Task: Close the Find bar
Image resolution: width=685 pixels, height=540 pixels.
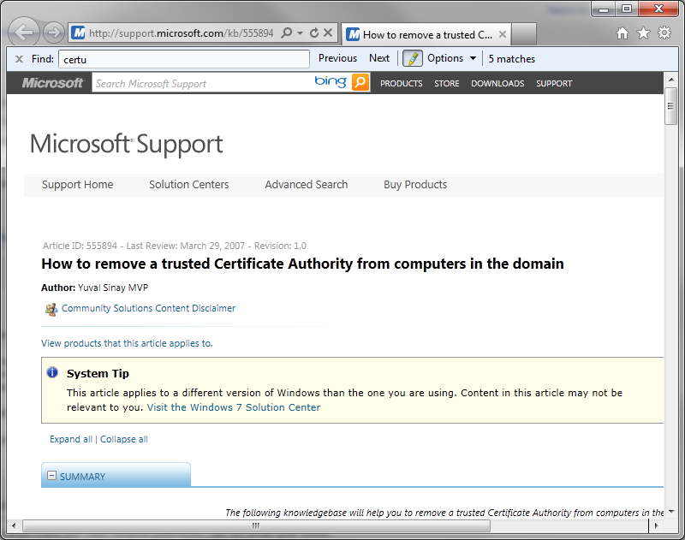Action: pyautogui.click(x=19, y=59)
